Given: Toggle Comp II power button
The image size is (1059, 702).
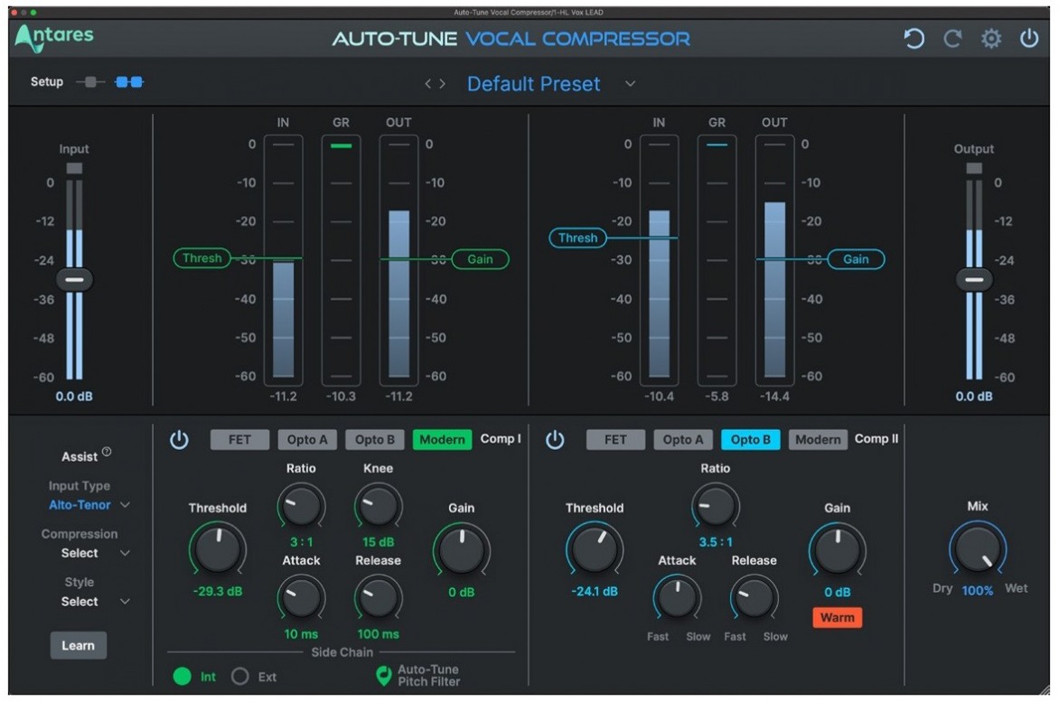Looking at the screenshot, I should [555, 440].
